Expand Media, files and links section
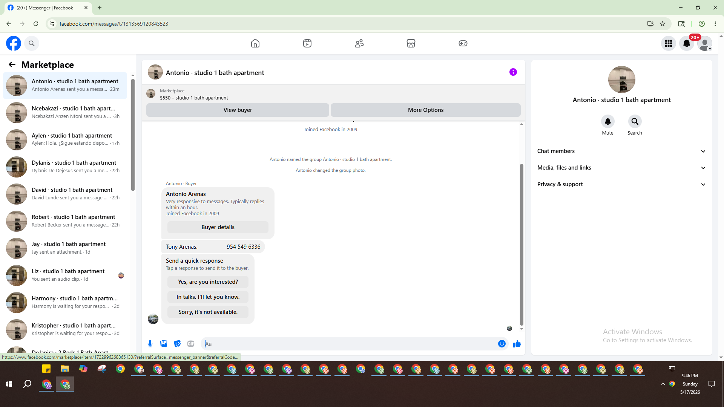 [621, 168]
